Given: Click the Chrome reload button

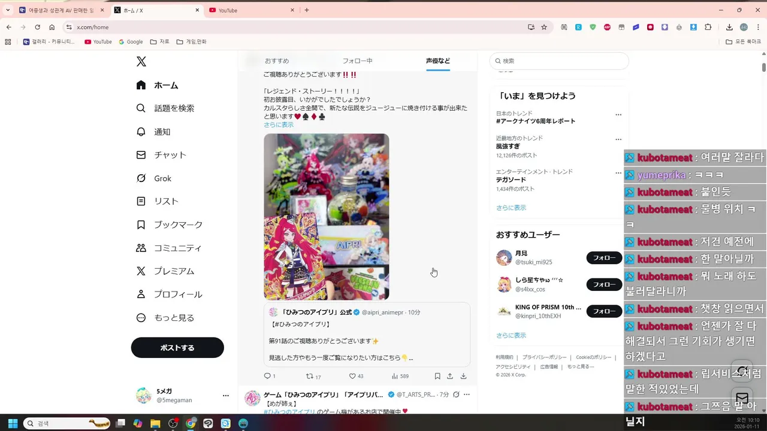Looking at the screenshot, I should coord(37,27).
